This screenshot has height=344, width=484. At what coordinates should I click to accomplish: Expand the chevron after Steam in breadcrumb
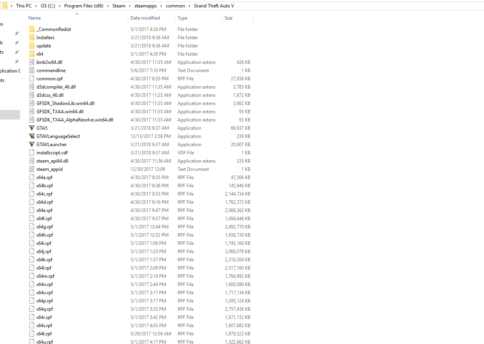click(x=129, y=6)
